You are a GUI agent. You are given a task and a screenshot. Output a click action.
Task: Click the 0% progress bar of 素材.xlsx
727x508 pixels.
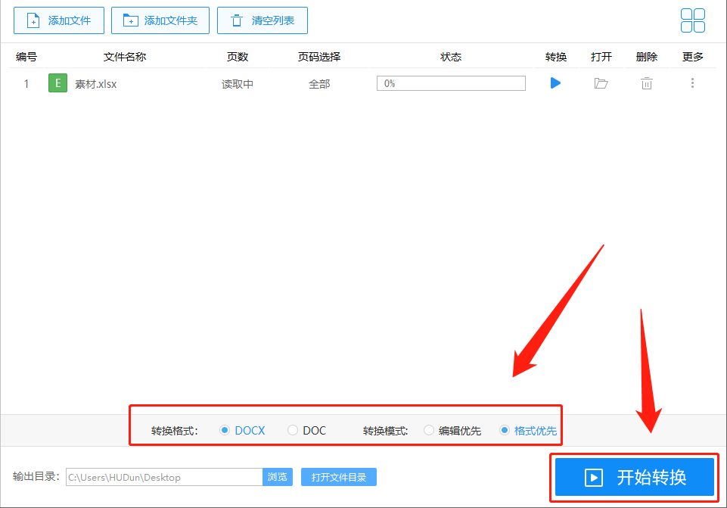451,83
